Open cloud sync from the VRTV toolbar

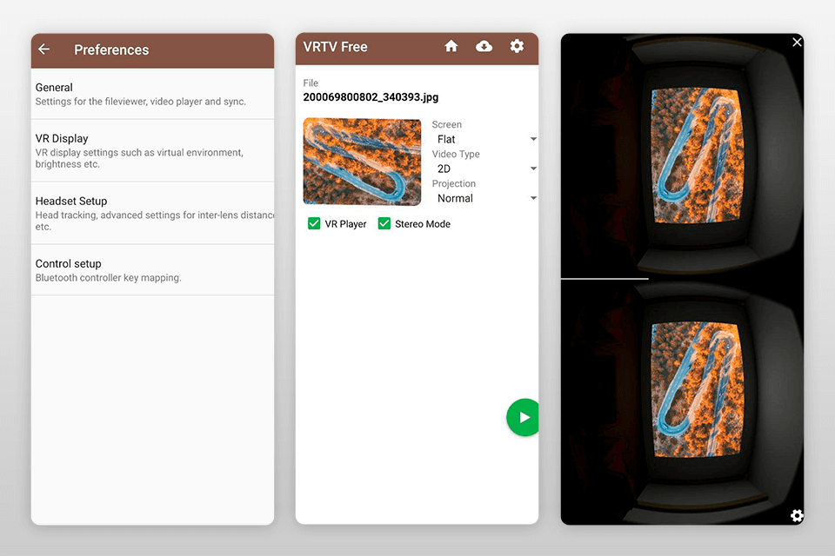click(x=484, y=46)
